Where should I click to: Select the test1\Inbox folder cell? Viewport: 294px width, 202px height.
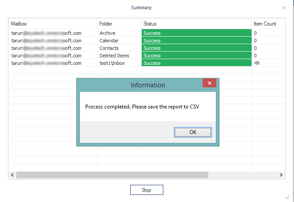pos(119,63)
